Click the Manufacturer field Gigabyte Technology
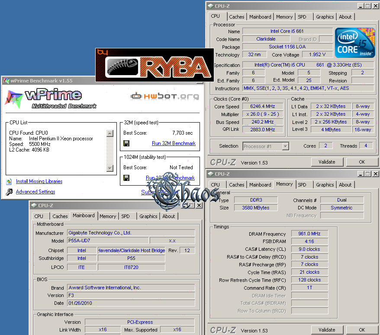 pos(131,233)
